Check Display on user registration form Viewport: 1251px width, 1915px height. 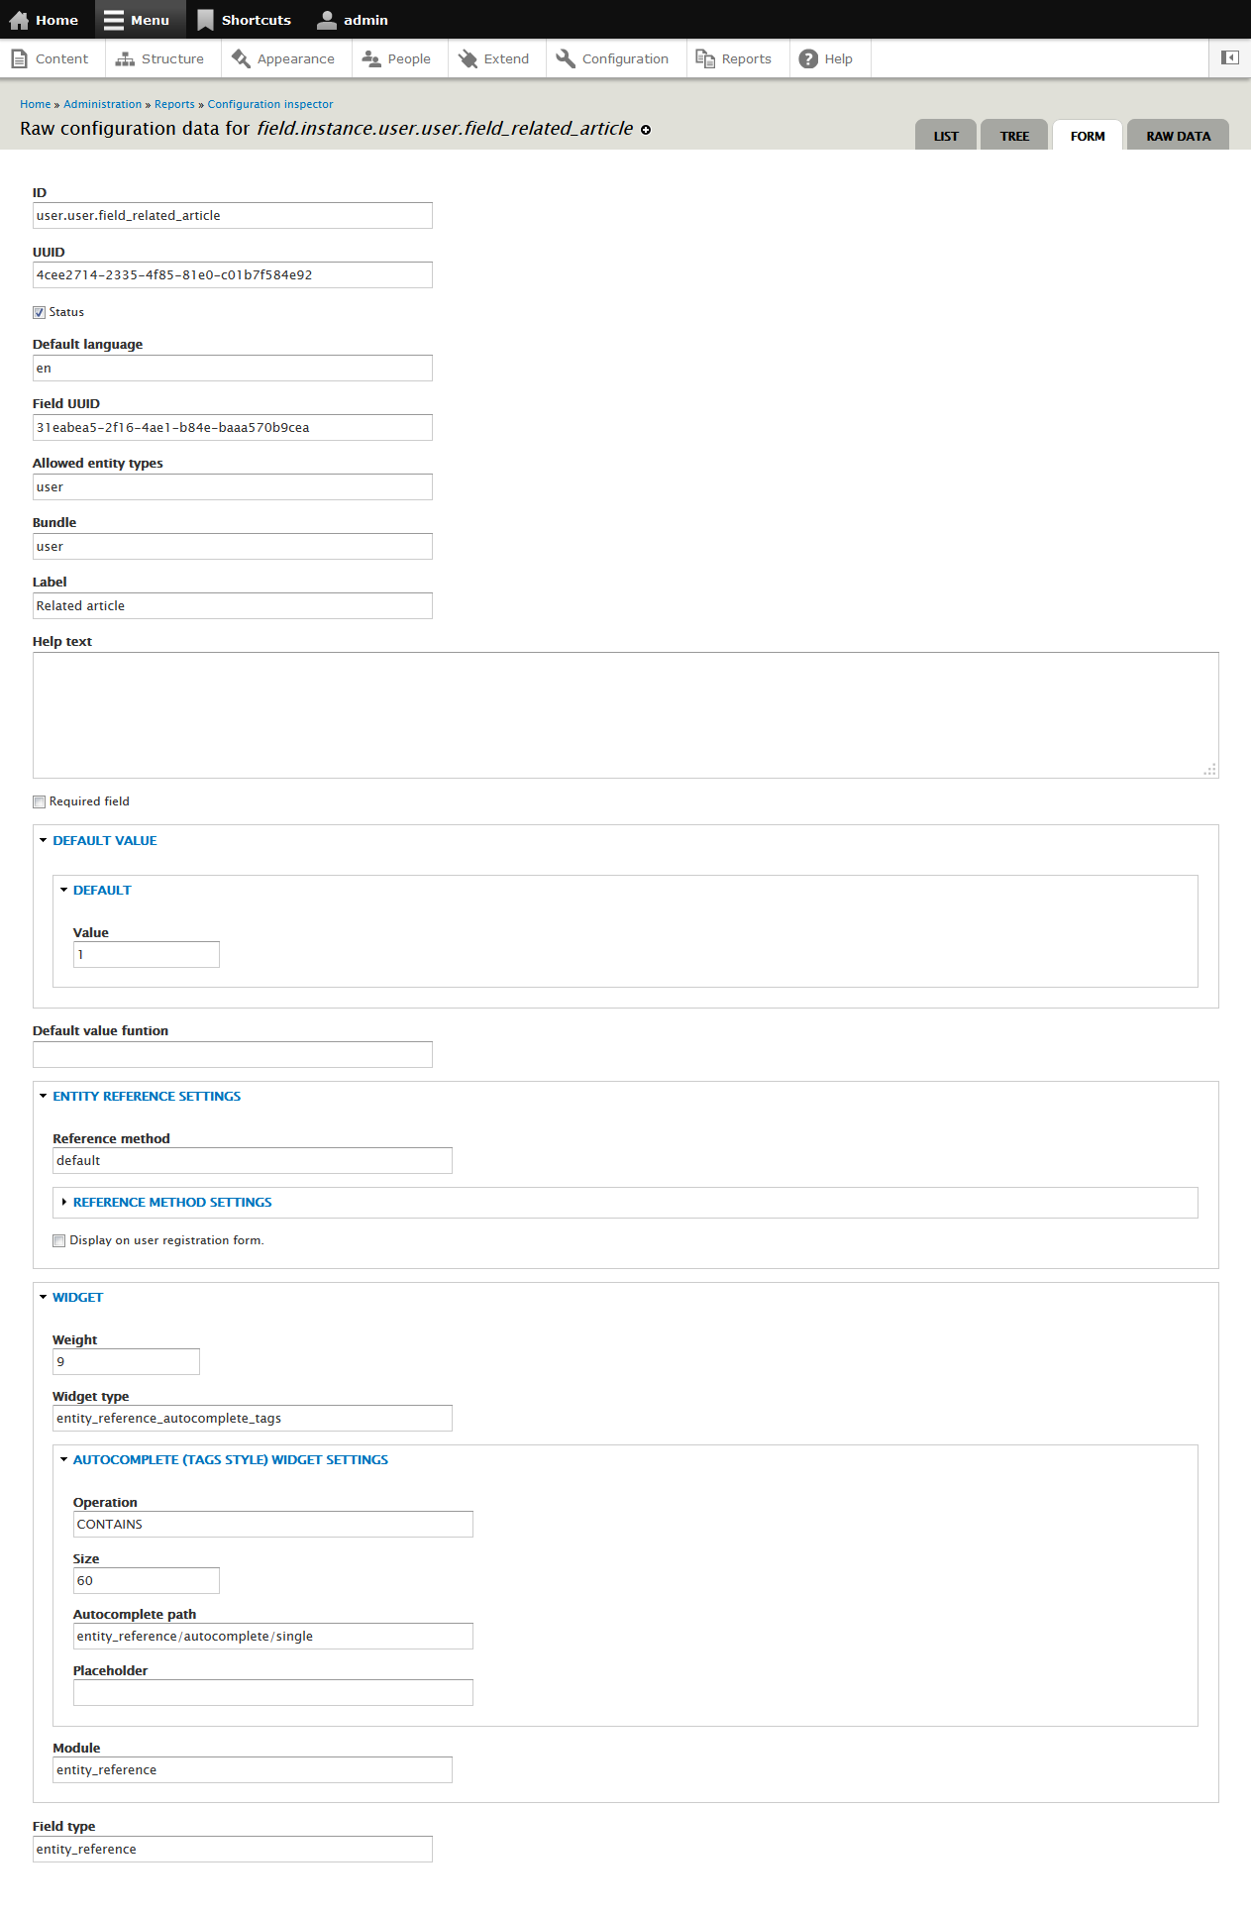[58, 1239]
